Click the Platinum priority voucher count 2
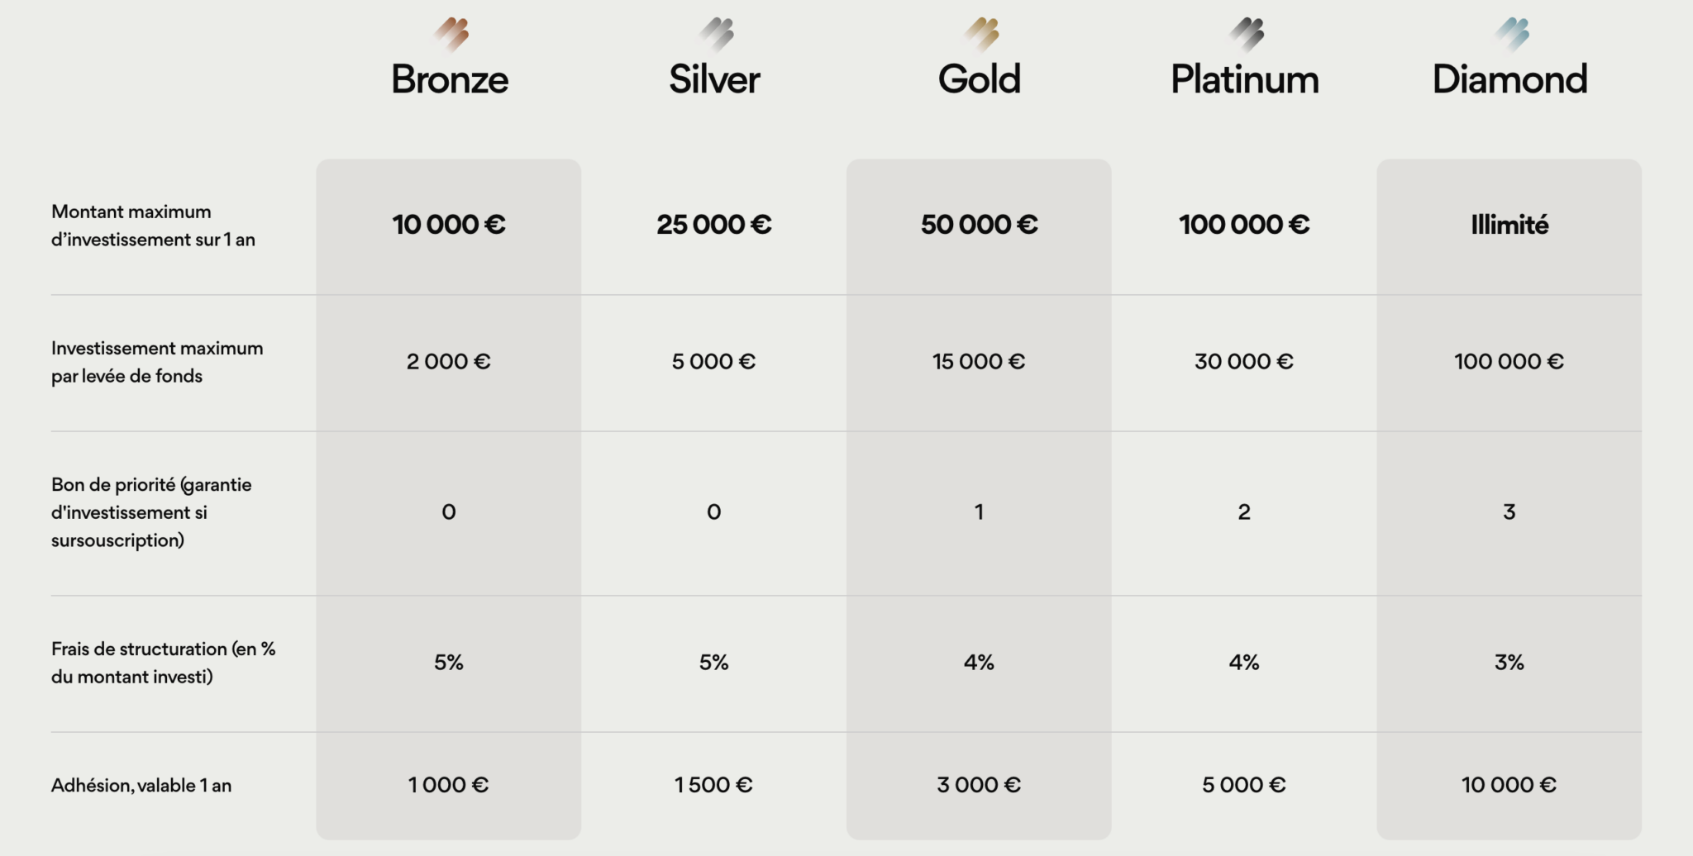This screenshot has width=1693, height=856. click(1244, 512)
